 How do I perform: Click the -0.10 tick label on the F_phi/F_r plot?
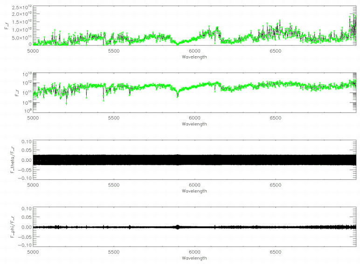(x=23, y=245)
